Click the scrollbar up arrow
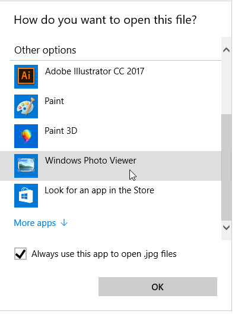 226,49
